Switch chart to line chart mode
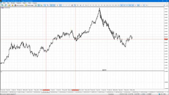This screenshot has height=95, width=169. (x=41, y=5)
